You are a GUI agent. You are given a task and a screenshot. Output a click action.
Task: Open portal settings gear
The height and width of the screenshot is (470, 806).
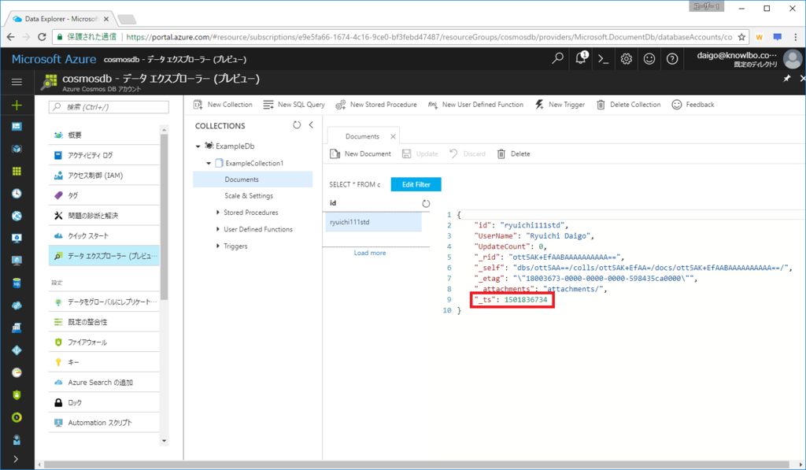click(x=626, y=59)
